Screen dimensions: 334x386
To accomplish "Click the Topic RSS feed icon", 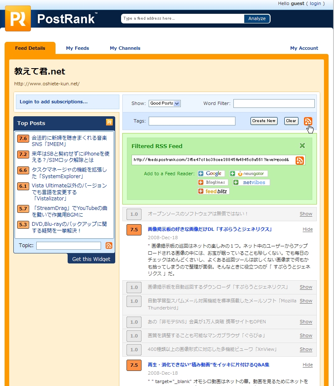I will tap(109, 245).
